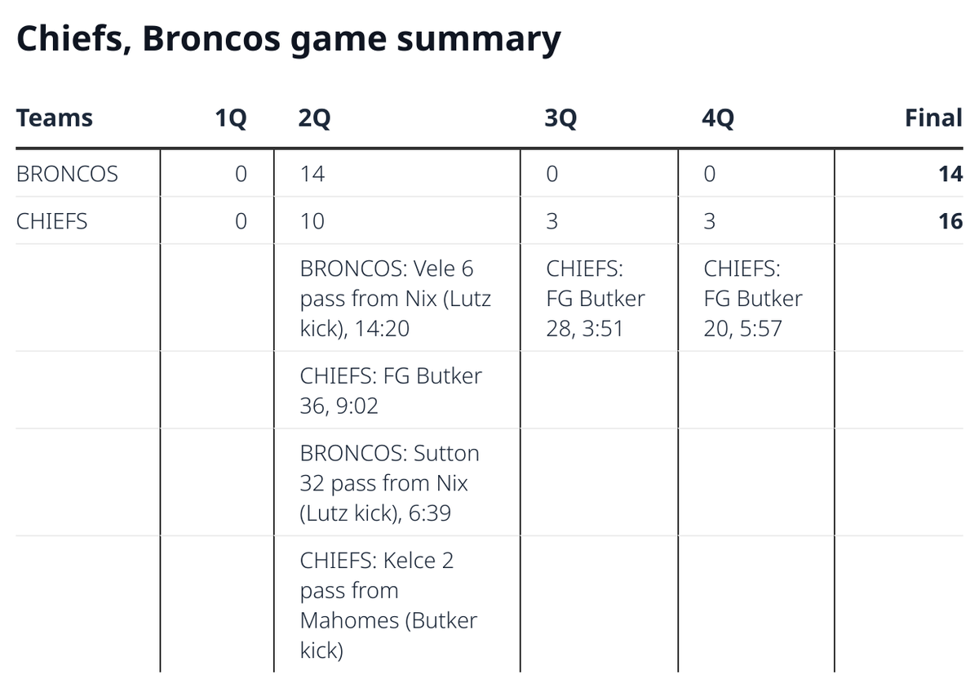Click the BRONCOS team row label
The height and width of the screenshot is (688, 979).
pos(67,174)
